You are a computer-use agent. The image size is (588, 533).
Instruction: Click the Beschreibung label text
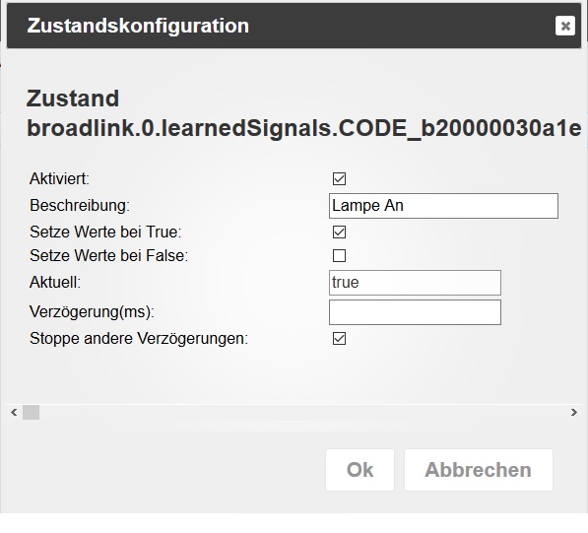(x=80, y=206)
